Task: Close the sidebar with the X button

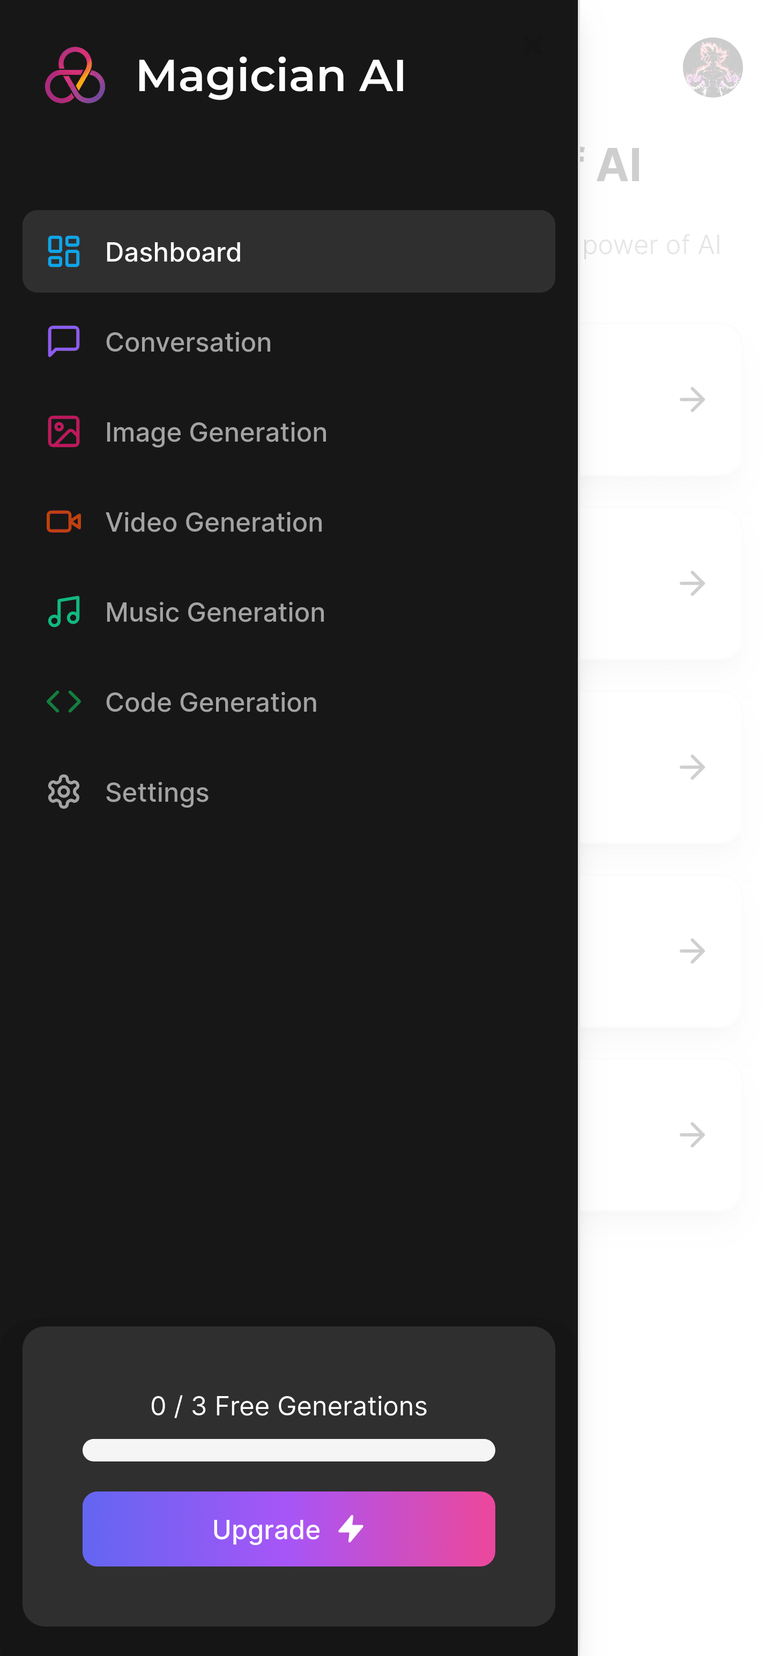Action: coord(533,45)
